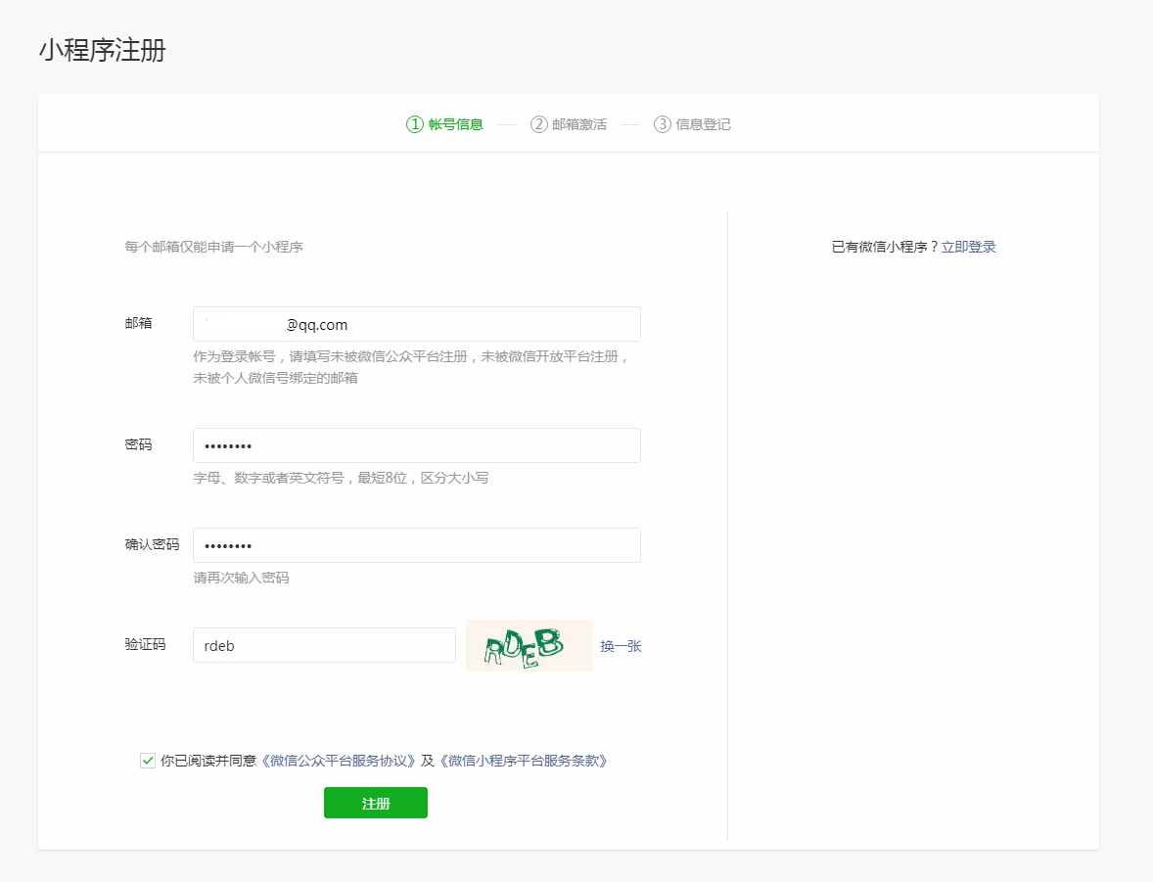Click the password hint 字母、数字或者英文符号 text
The image size is (1153, 882).
pos(342,478)
